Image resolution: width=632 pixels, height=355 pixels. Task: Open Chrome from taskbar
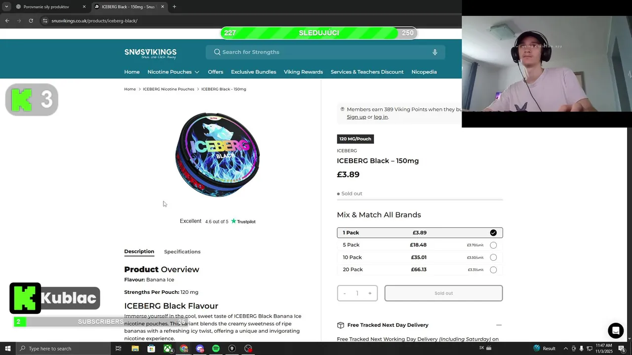(184, 349)
